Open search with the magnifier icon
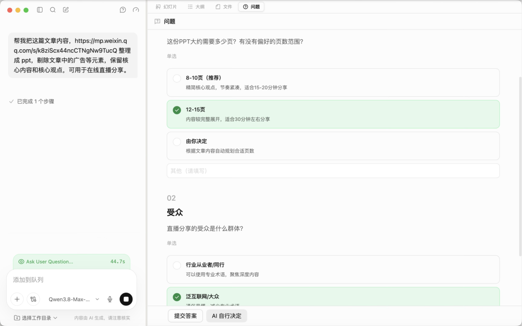 coord(53,10)
